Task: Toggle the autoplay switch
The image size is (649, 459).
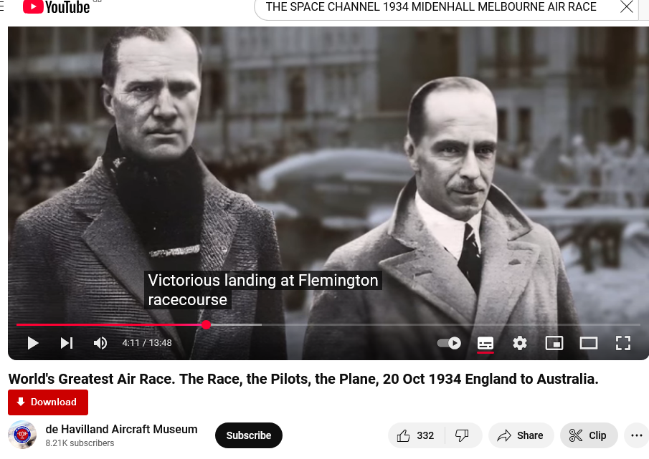Action: pos(449,343)
